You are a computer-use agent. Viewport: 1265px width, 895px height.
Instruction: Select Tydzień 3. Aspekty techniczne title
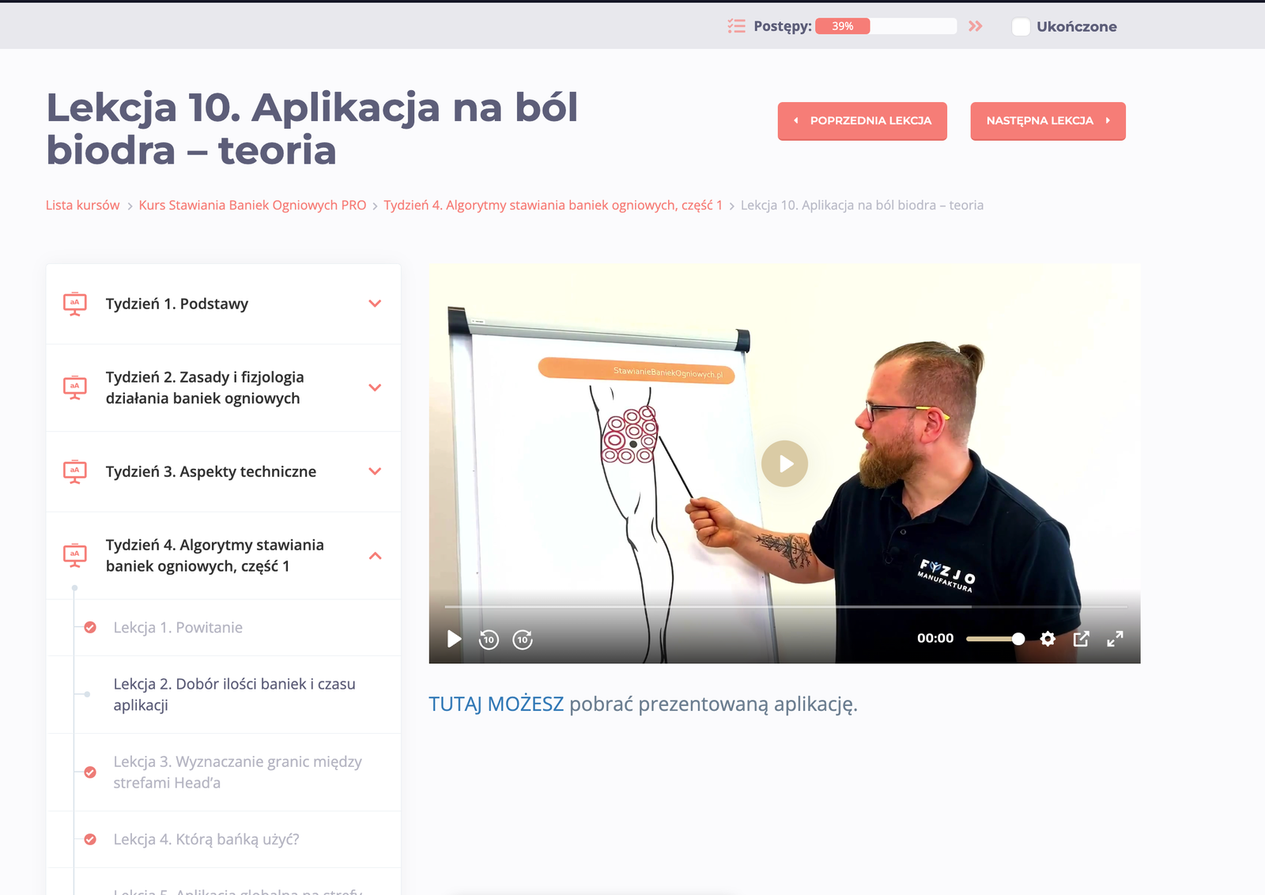211,471
